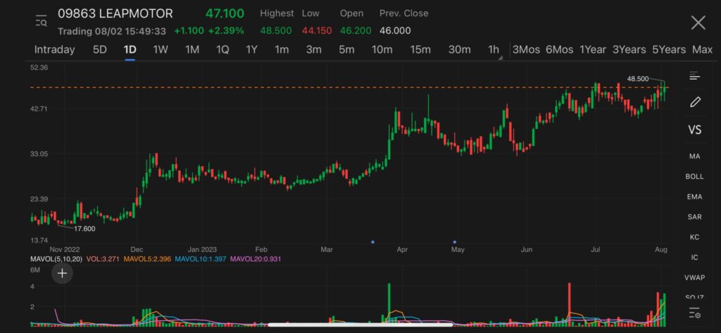The width and height of the screenshot is (721, 333).
Task: Select the 1Q quarterly period
Action: tap(222, 50)
